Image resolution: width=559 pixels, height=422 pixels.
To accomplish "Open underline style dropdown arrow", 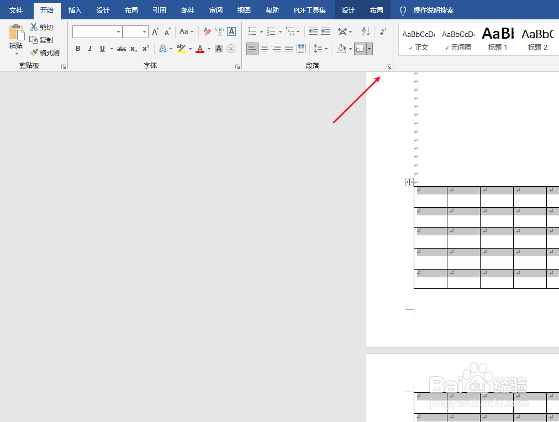I will click(112, 49).
